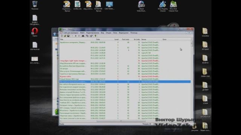Screen dimensions: 241x135
Task: Select the Ulead VideoStudio desktop icon
Action: (141, 6)
